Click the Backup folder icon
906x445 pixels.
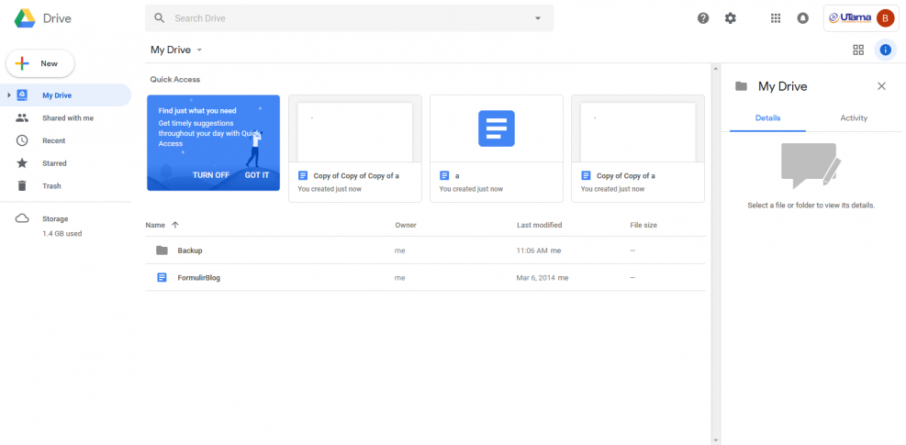(x=162, y=250)
